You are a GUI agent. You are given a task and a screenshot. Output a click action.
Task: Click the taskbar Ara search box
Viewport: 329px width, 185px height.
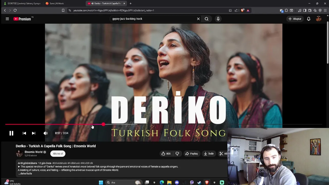(123, 182)
